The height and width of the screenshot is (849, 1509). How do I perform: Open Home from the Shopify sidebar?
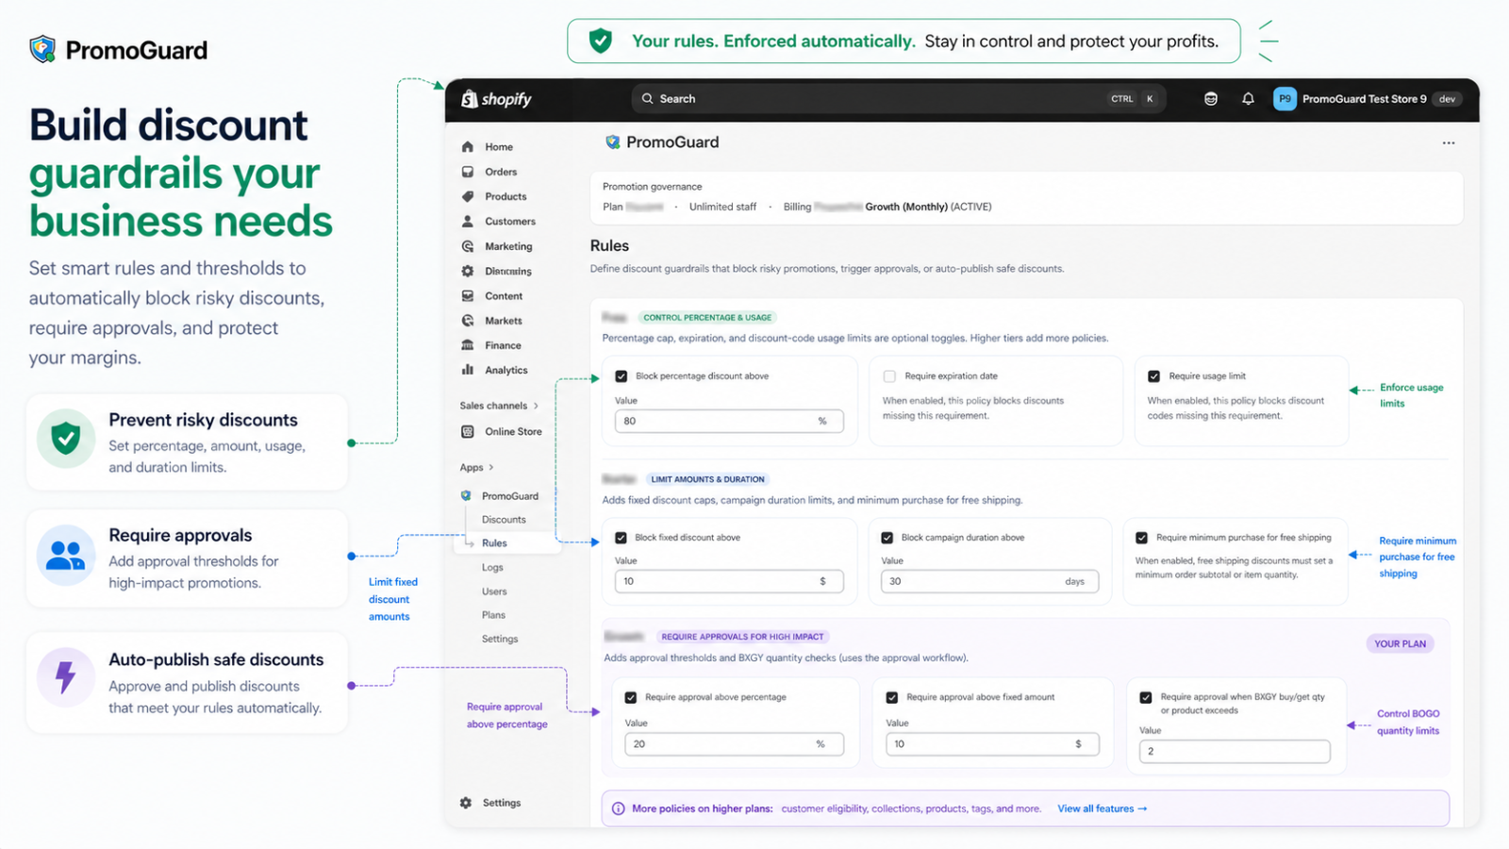[x=499, y=147]
